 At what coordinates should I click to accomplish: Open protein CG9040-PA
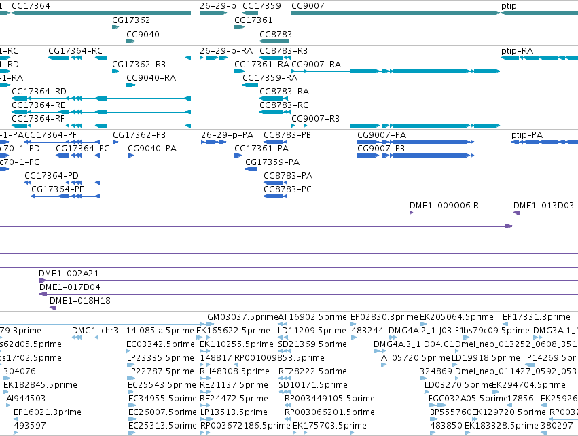click(x=152, y=149)
